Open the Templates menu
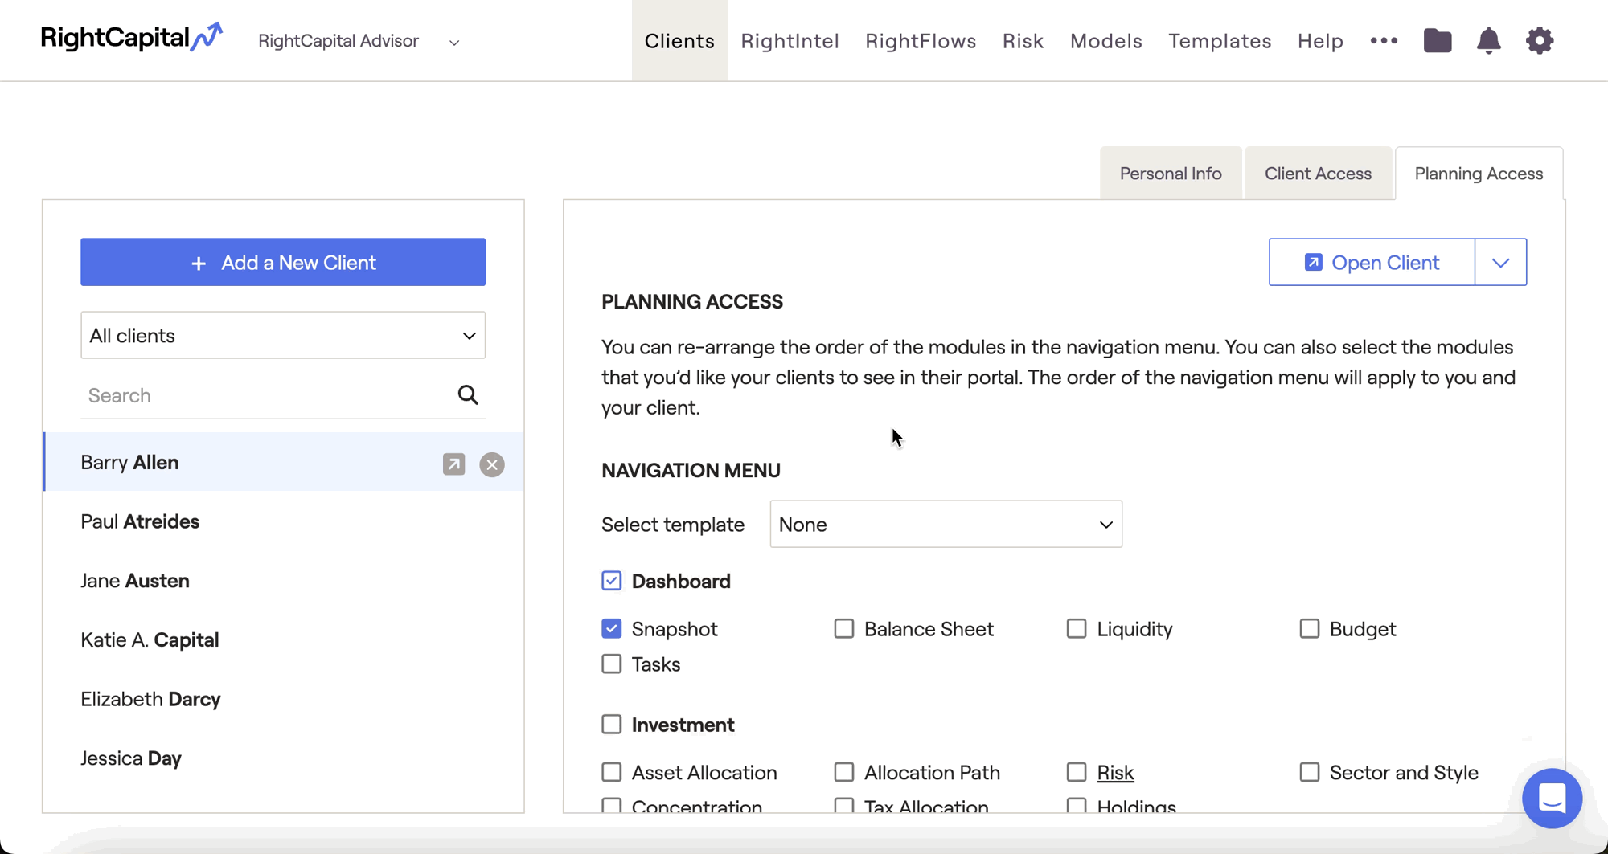 point(1220,40)
